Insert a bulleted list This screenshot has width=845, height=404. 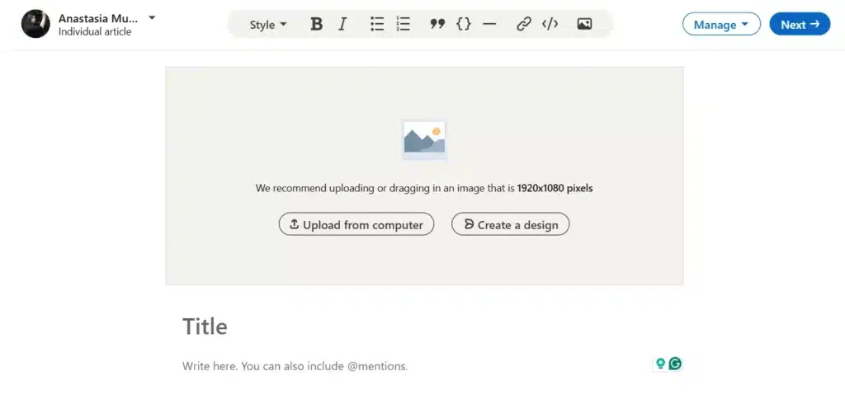pyautogui.click(x=377, y=24)
